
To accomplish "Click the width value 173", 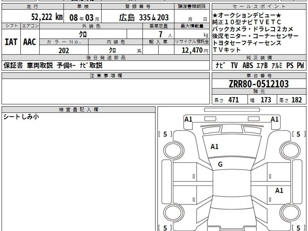I will (x=266, y=100).
